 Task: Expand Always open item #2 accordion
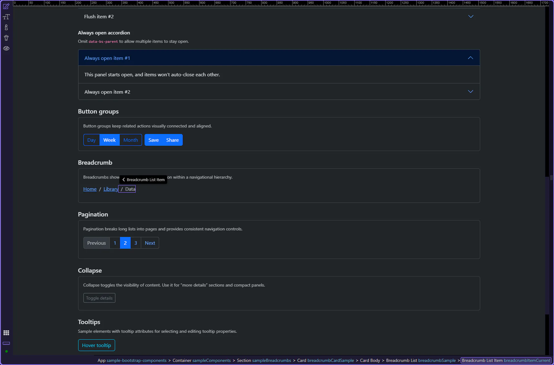(x=470, y=92)
